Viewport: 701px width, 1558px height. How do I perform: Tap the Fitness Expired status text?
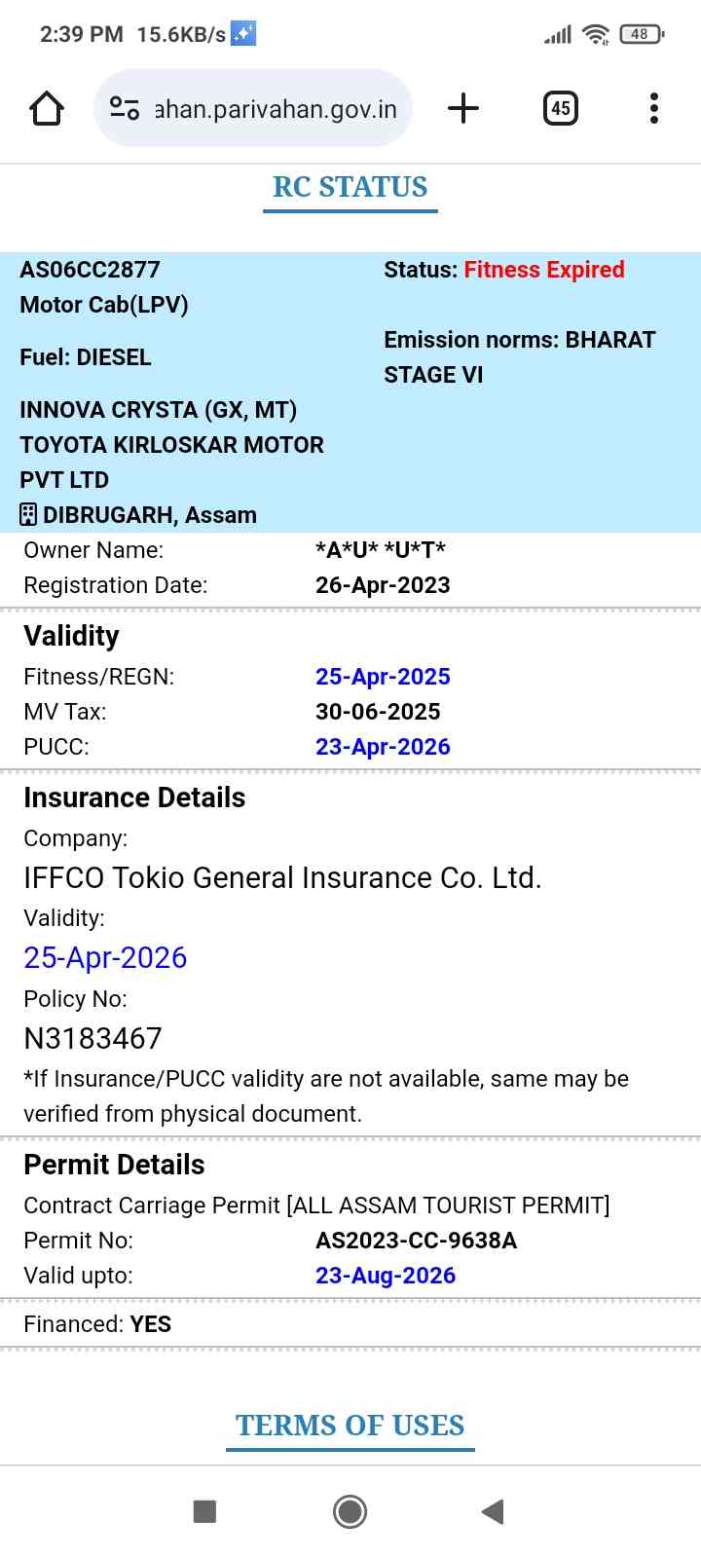coord(544,270)
